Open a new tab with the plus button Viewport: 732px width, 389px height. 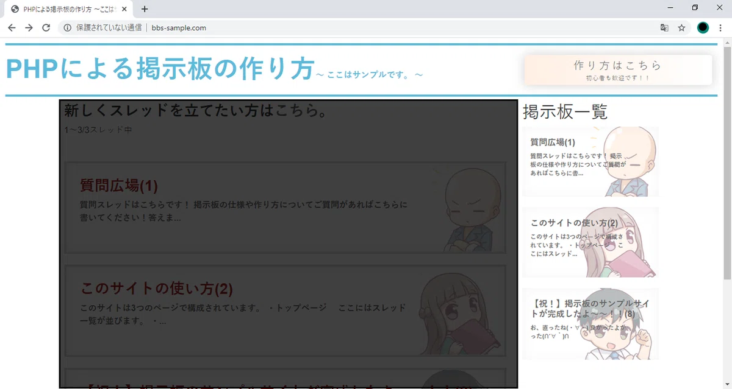tap(145, 9)
